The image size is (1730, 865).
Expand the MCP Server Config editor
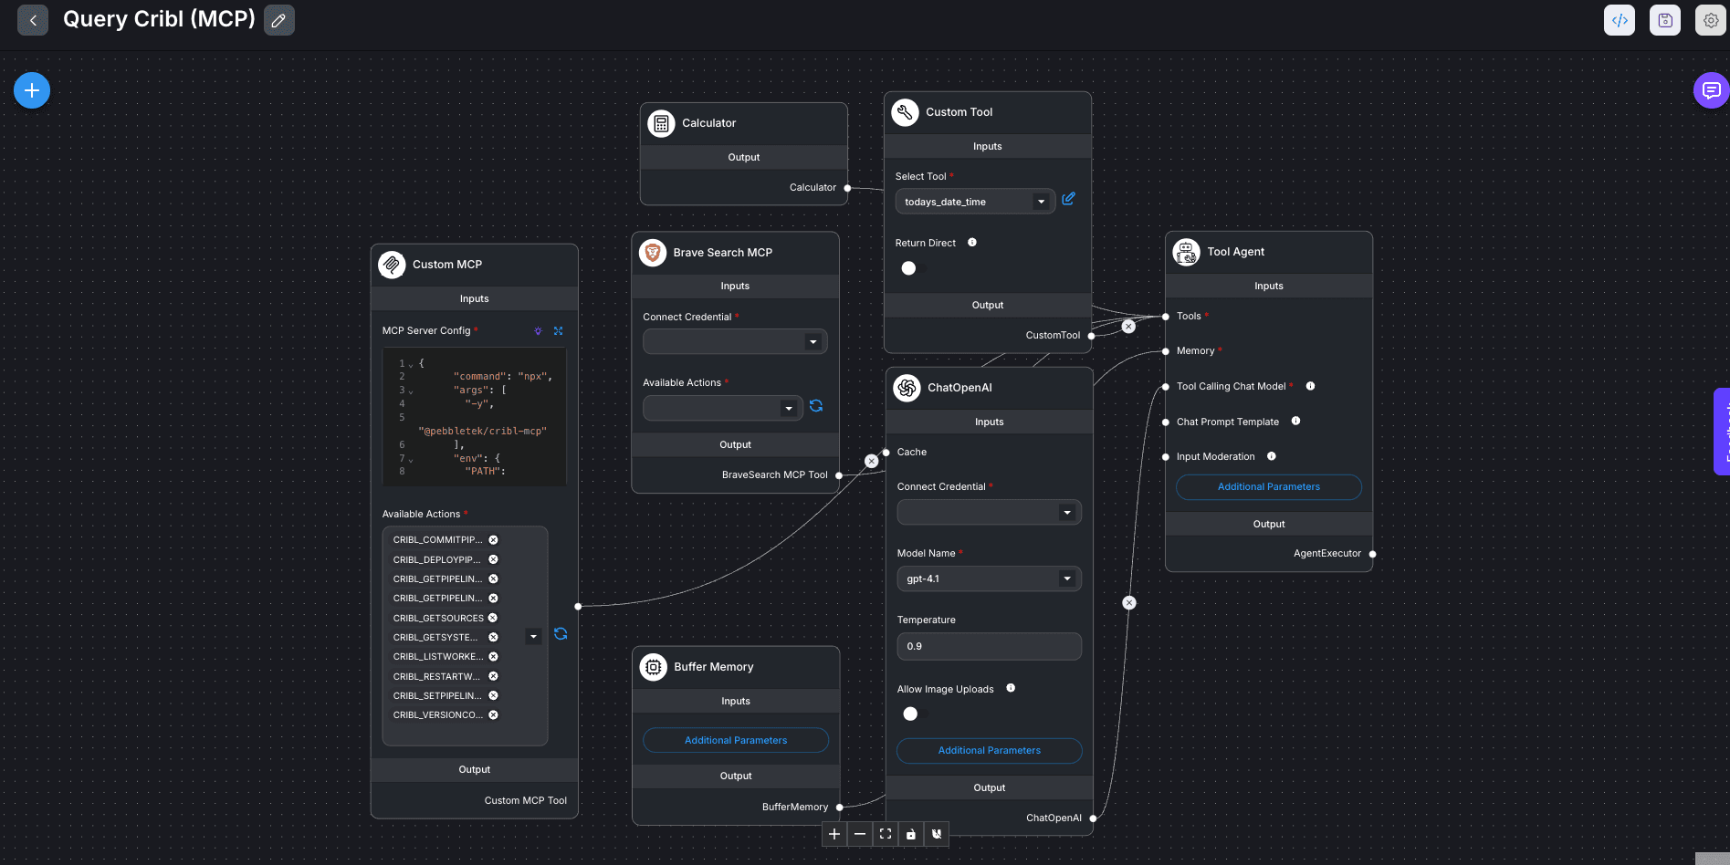click(558, 330)
